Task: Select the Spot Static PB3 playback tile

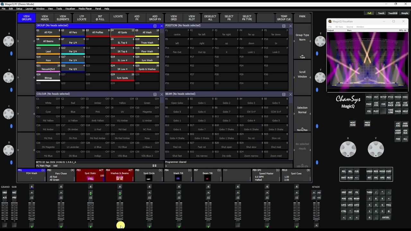Action: point(90,175)
